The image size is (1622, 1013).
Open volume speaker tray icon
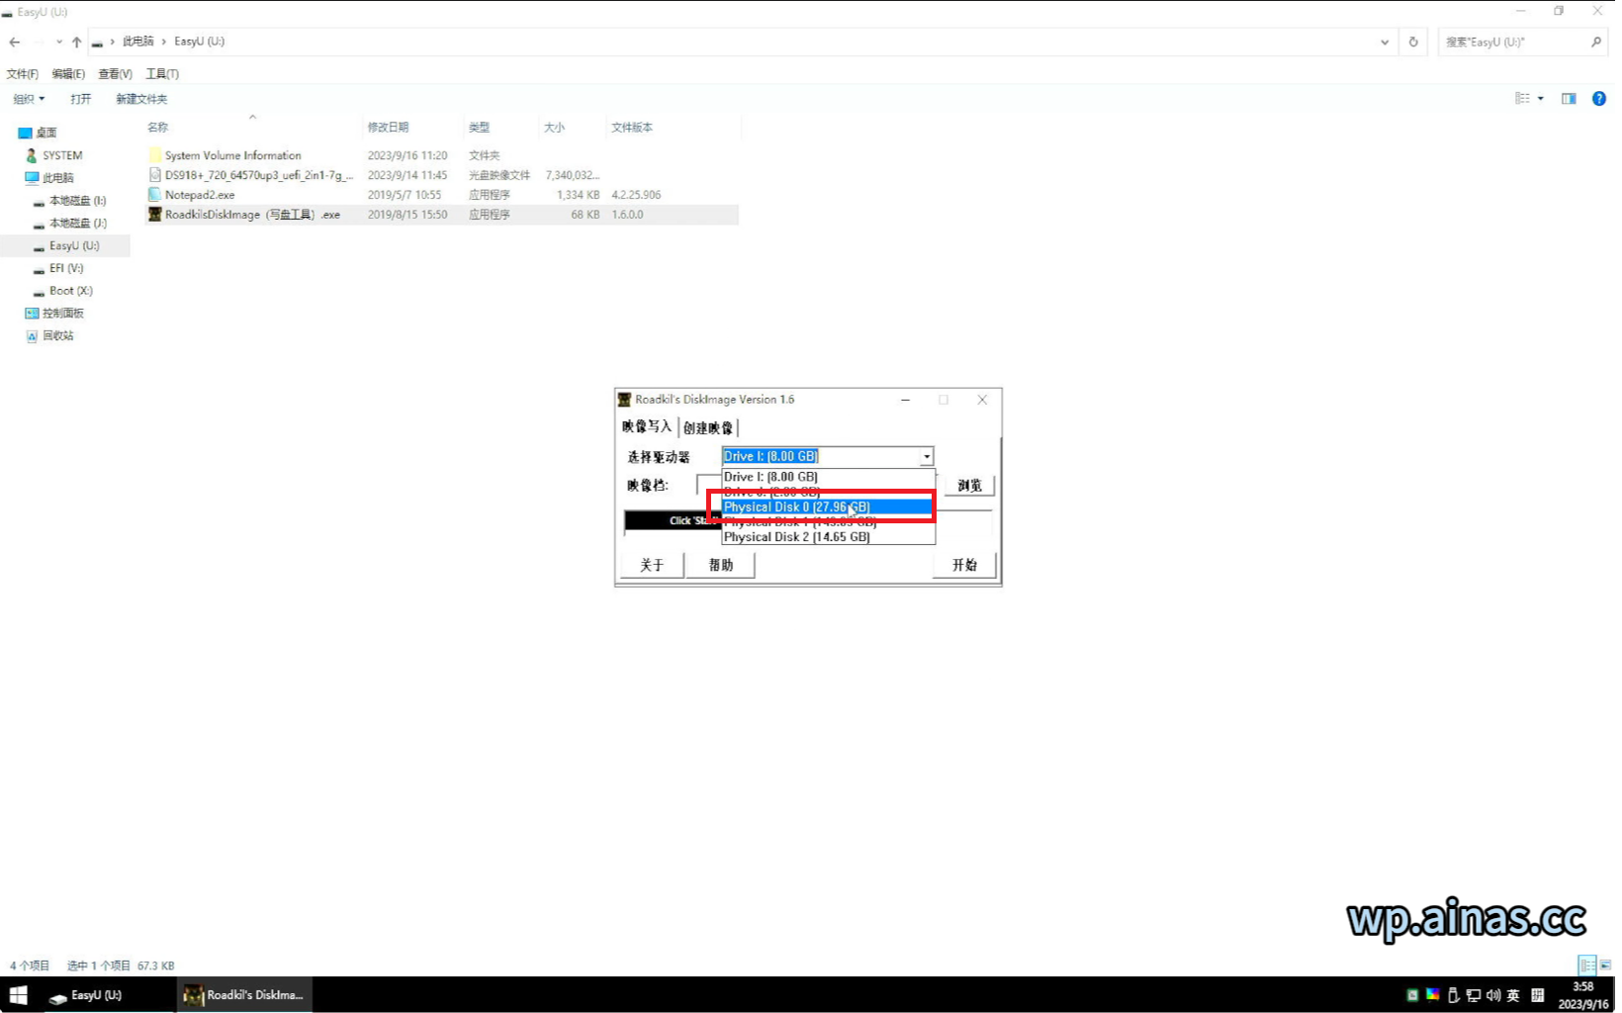[x=1493, y=995]
